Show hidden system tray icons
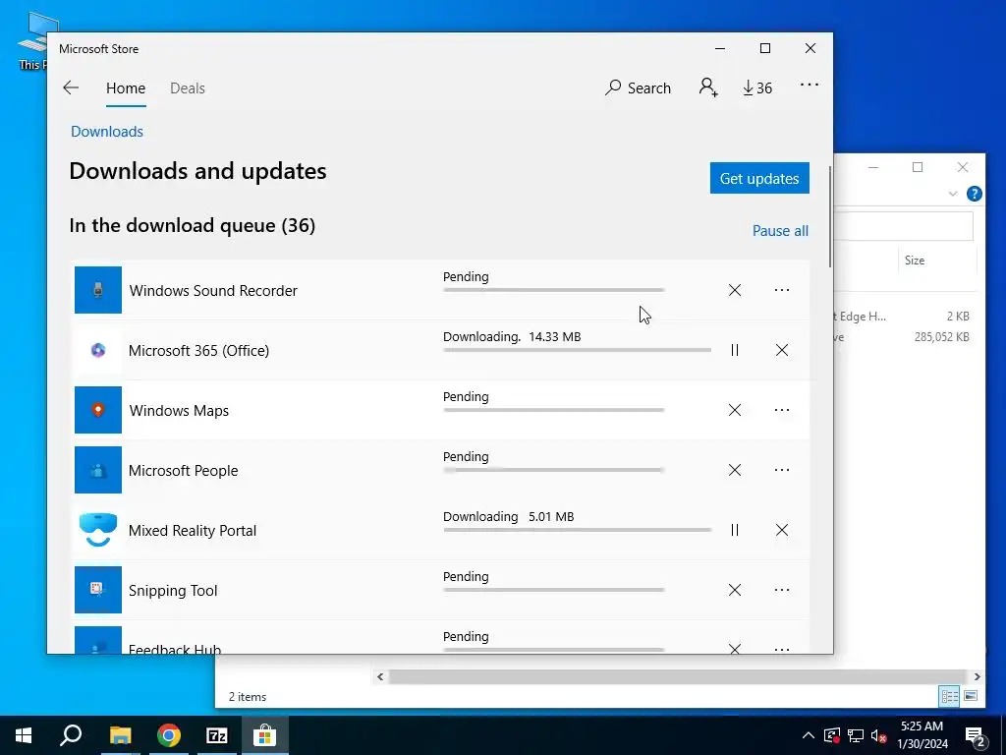Viewport: 1006px width, 755px height. click(x=809, y=735)
